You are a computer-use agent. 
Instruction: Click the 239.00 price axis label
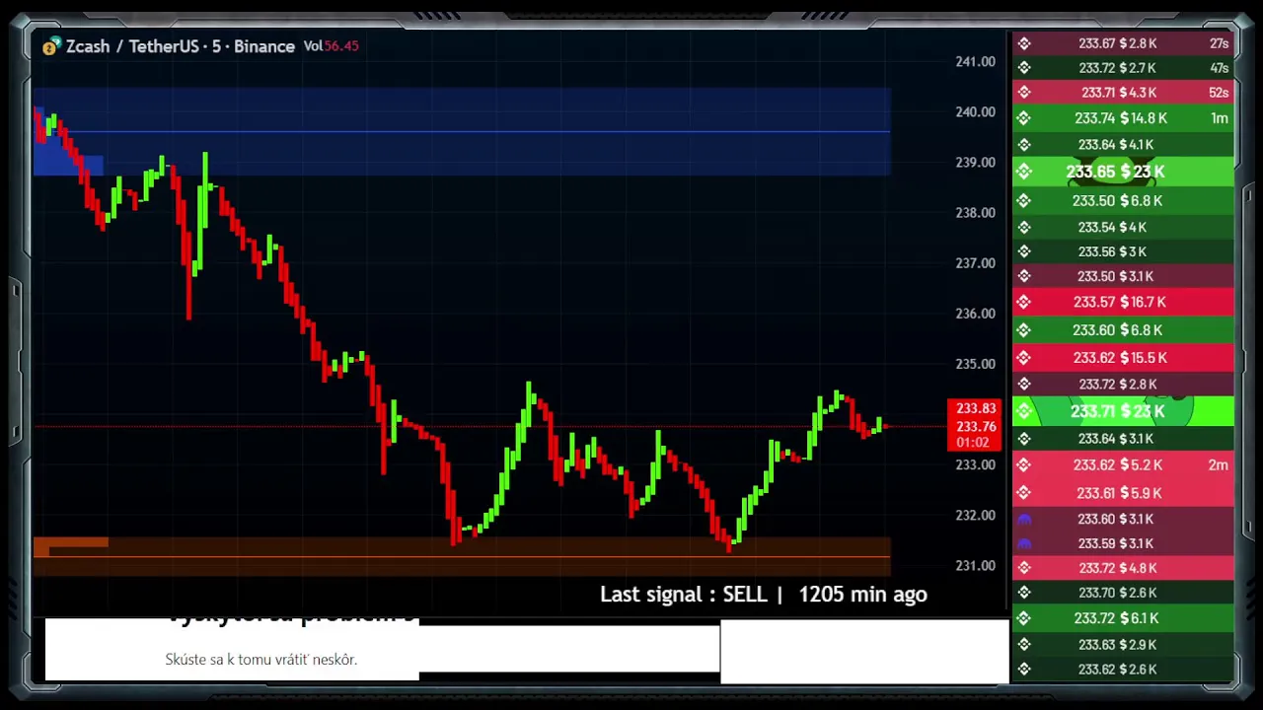coord(975,162)
